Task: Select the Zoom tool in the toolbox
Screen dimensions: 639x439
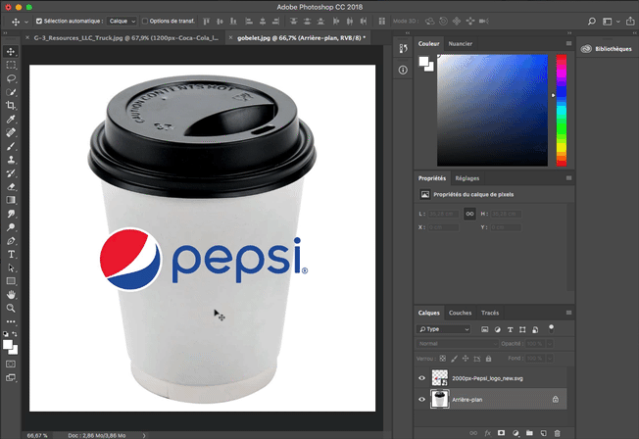Action: pyautogui.click(x=11, y=308)
